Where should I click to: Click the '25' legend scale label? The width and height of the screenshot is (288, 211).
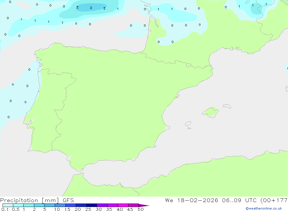[88, 209]
